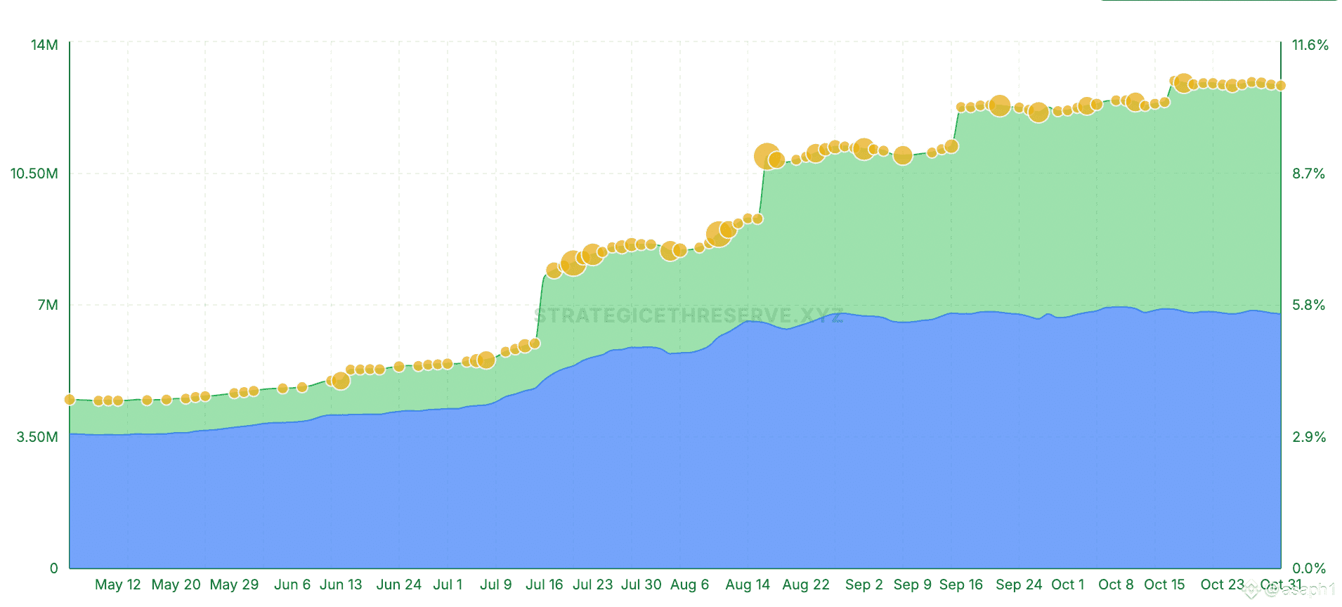The height and width of the screenshot is (607, 1342).
Task: Click the 3.50M left axis label
Action: tap(38, 437)
